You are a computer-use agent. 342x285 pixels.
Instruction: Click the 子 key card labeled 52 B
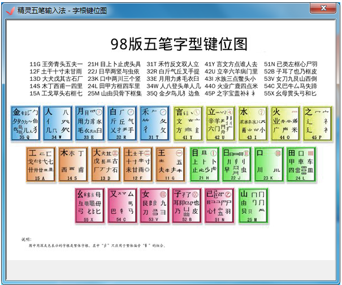[x=187, y=206]
